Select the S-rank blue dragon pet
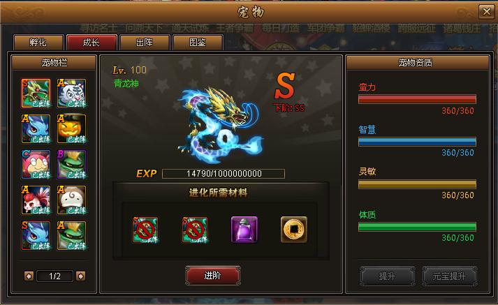498x305 pixels. [x=36, y=236]
